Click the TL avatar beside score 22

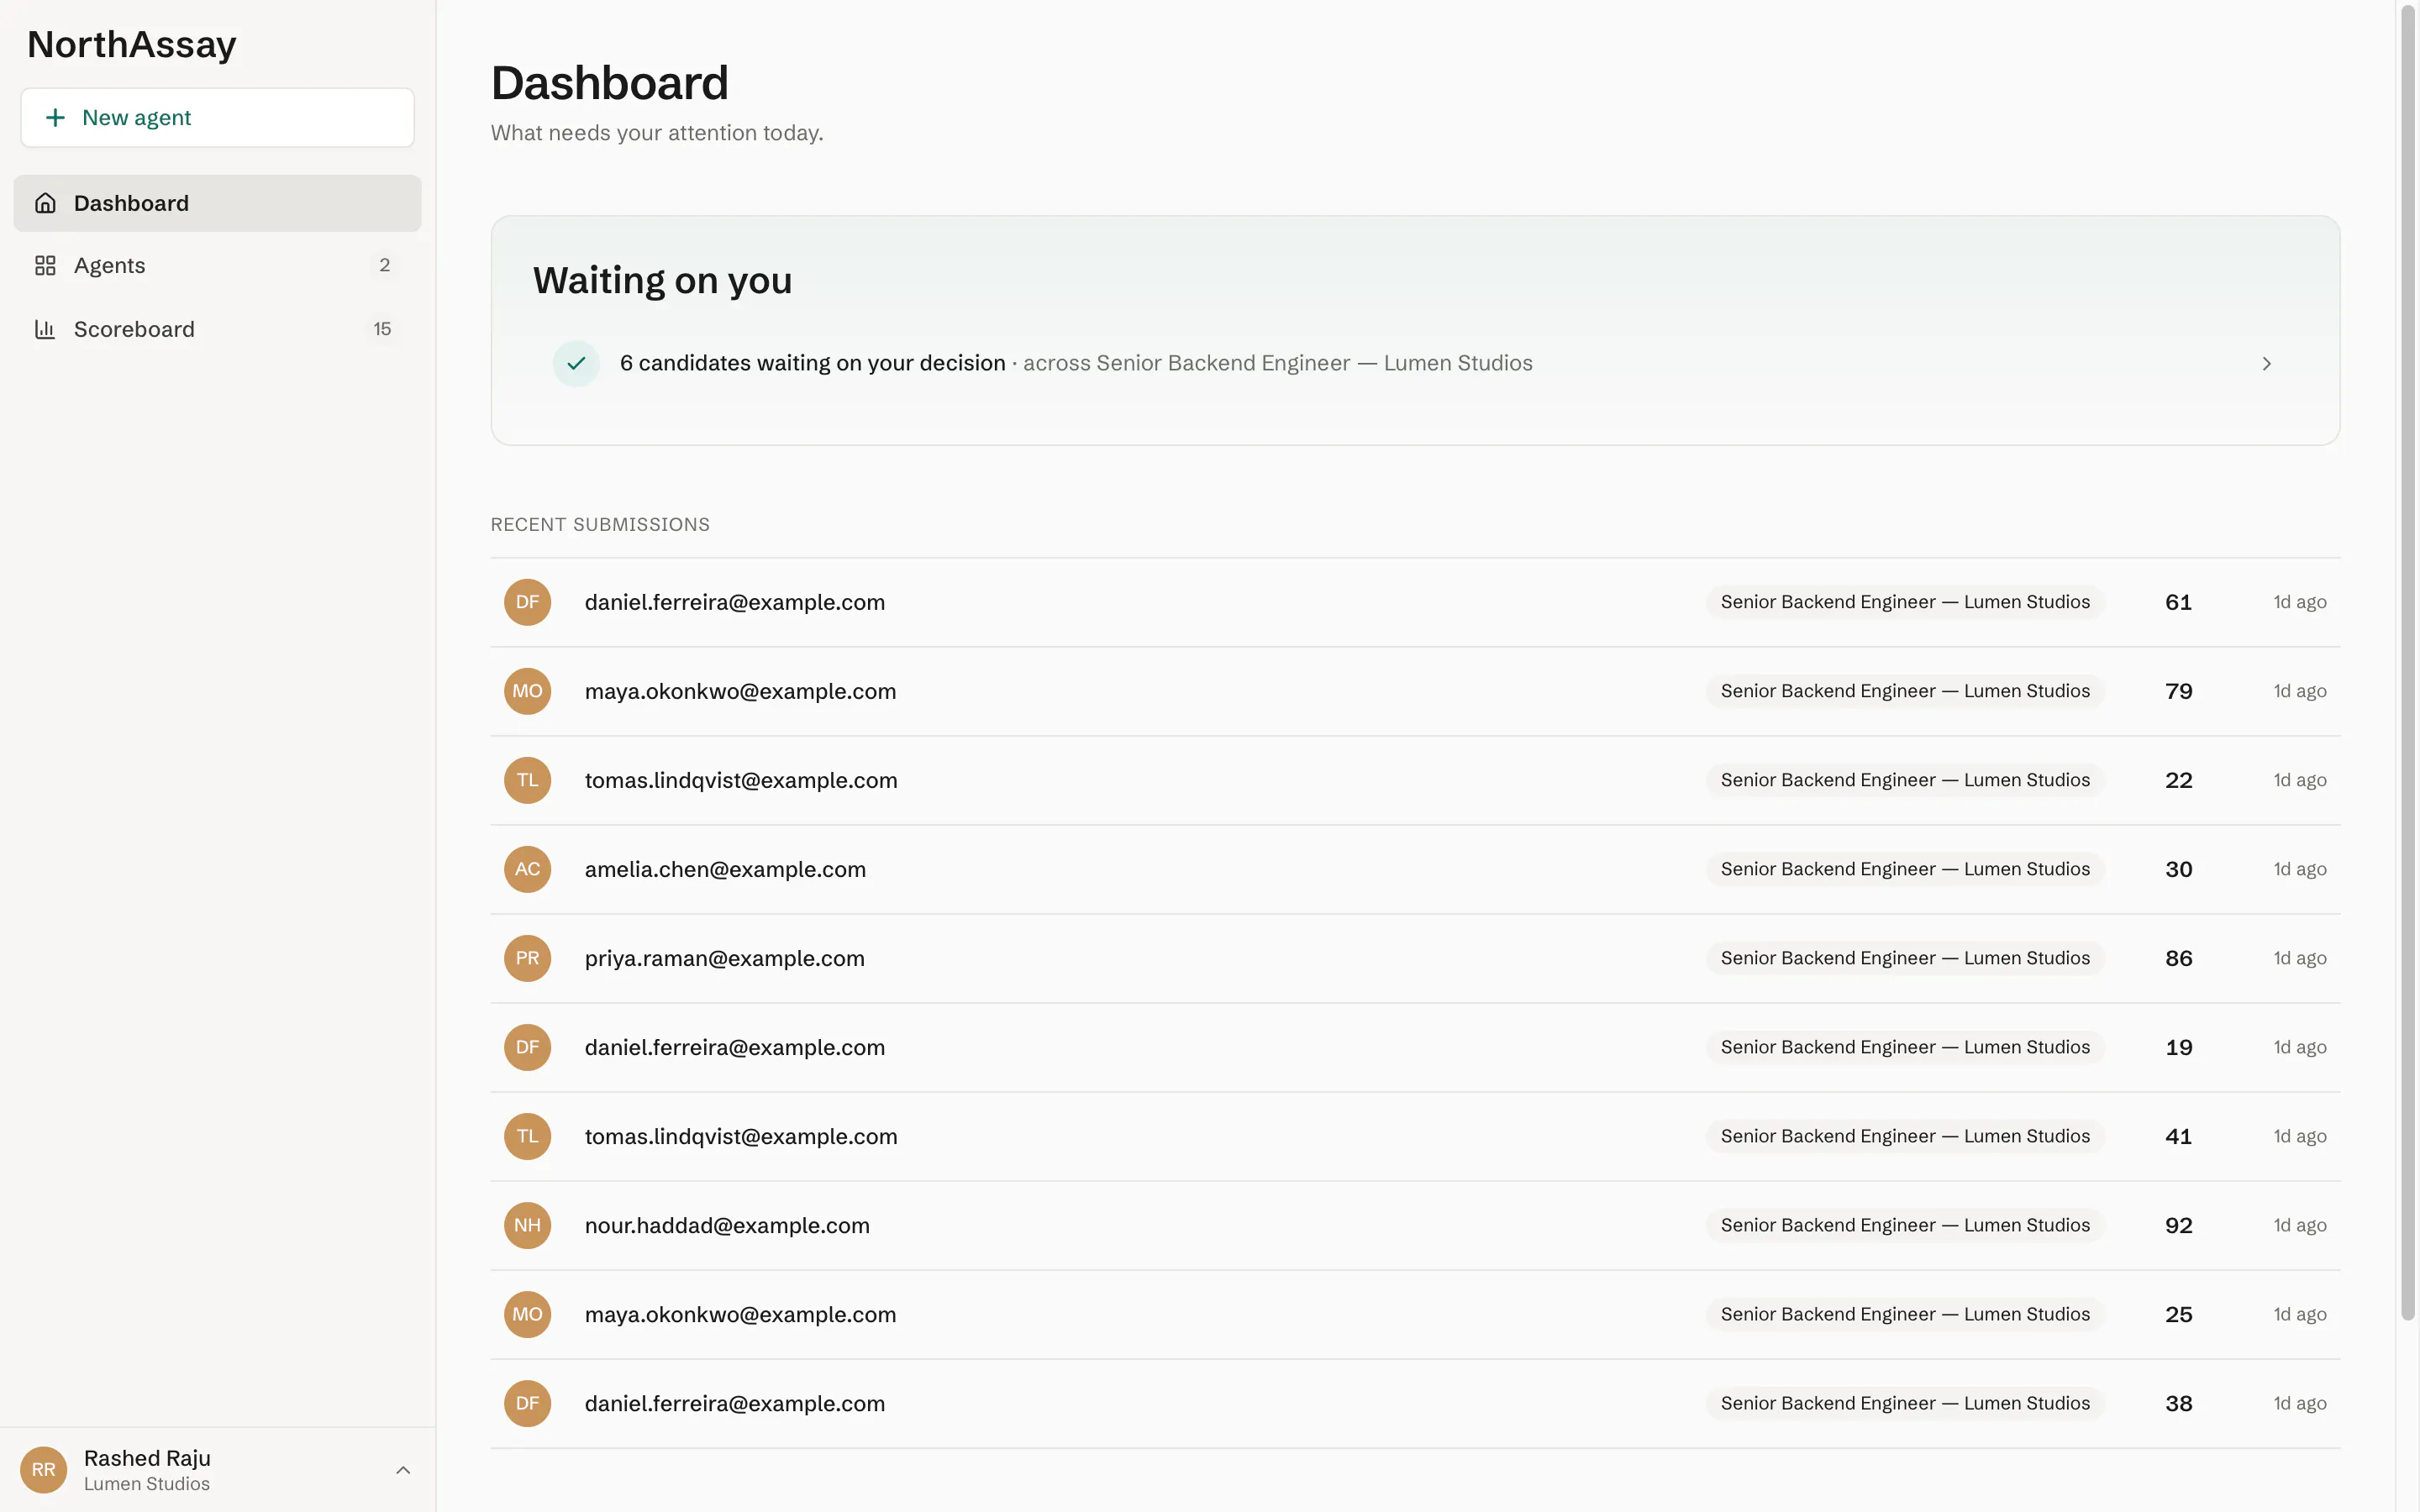pos(527,780)
